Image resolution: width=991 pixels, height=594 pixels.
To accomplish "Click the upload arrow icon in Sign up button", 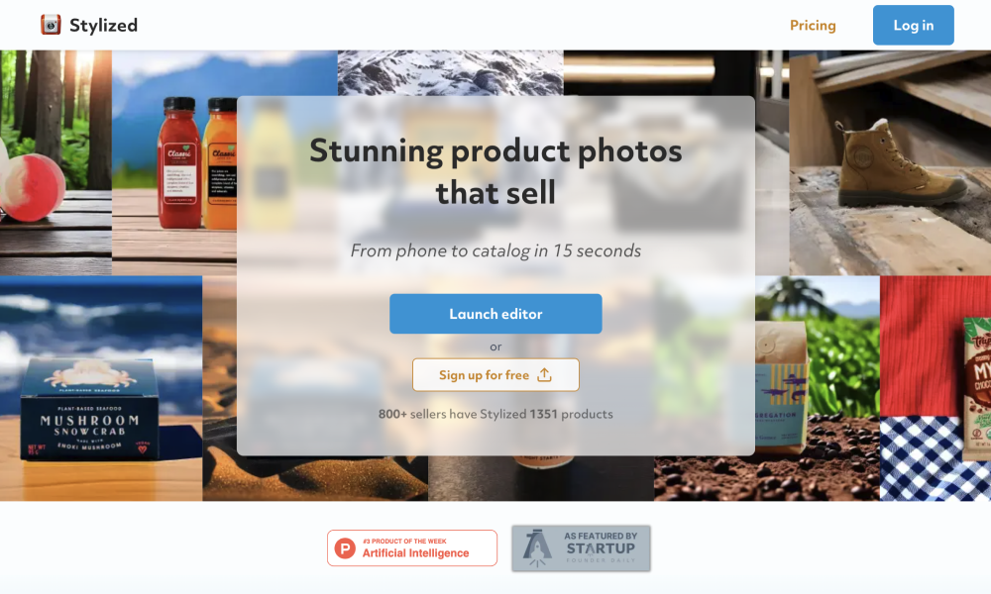I will [x=544, y=375].
